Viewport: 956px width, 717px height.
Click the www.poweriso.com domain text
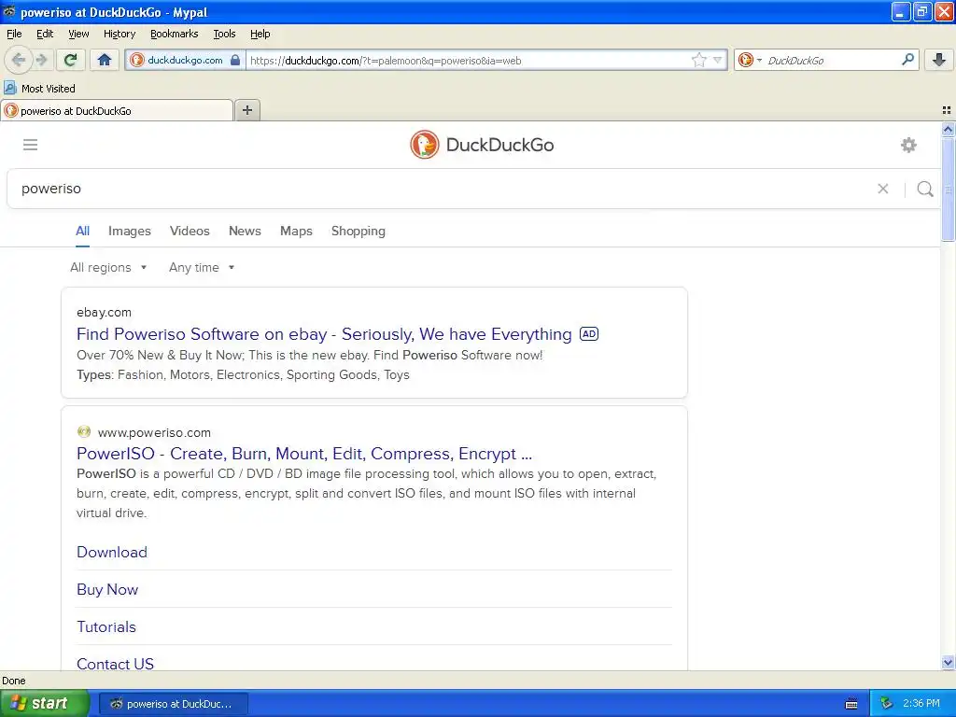coord(154,432)
